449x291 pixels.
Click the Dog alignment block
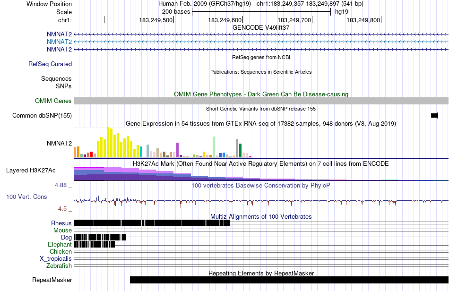(x=100, y=237)
